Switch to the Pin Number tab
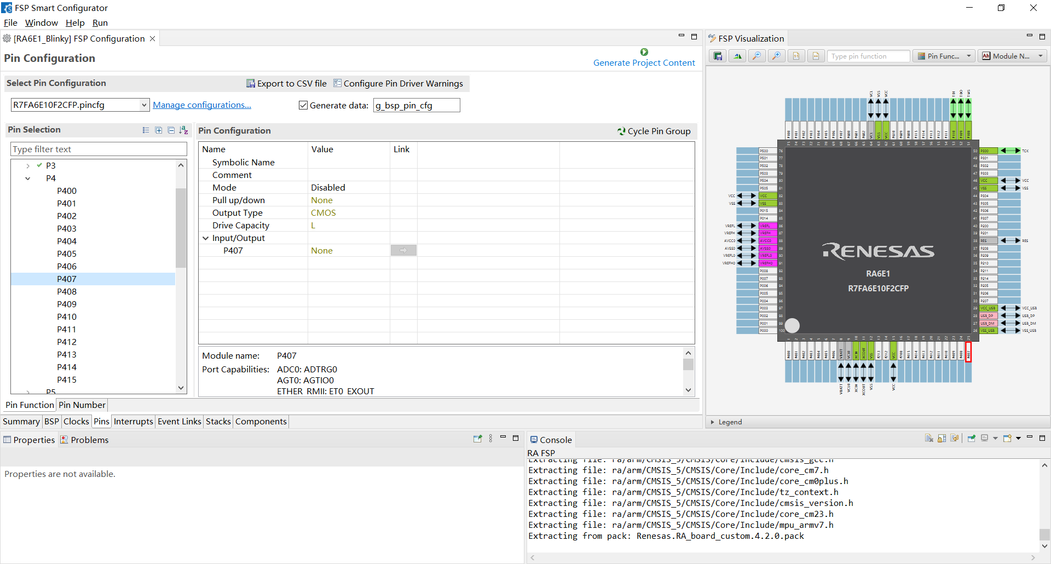Viewport: 1051px width, 564px height. tap(82, 405)
